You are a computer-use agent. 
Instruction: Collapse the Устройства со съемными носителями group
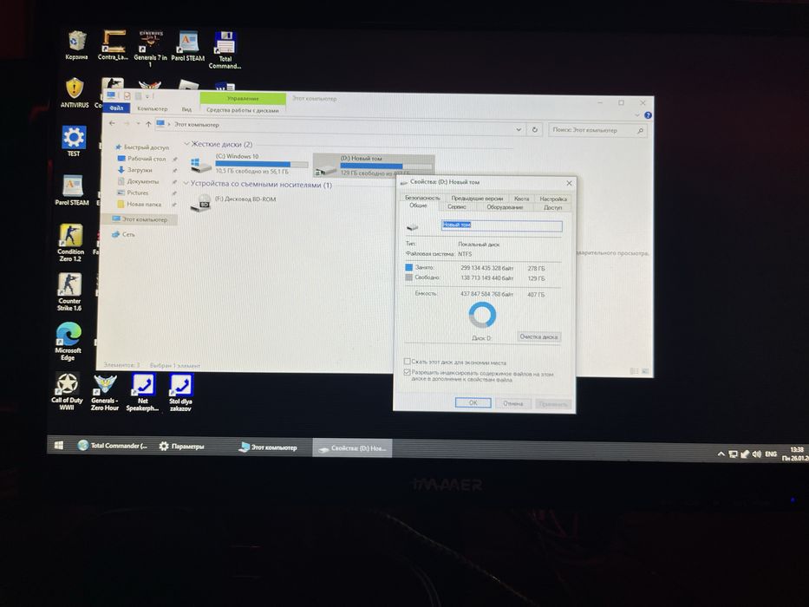[x=186, y=183]
